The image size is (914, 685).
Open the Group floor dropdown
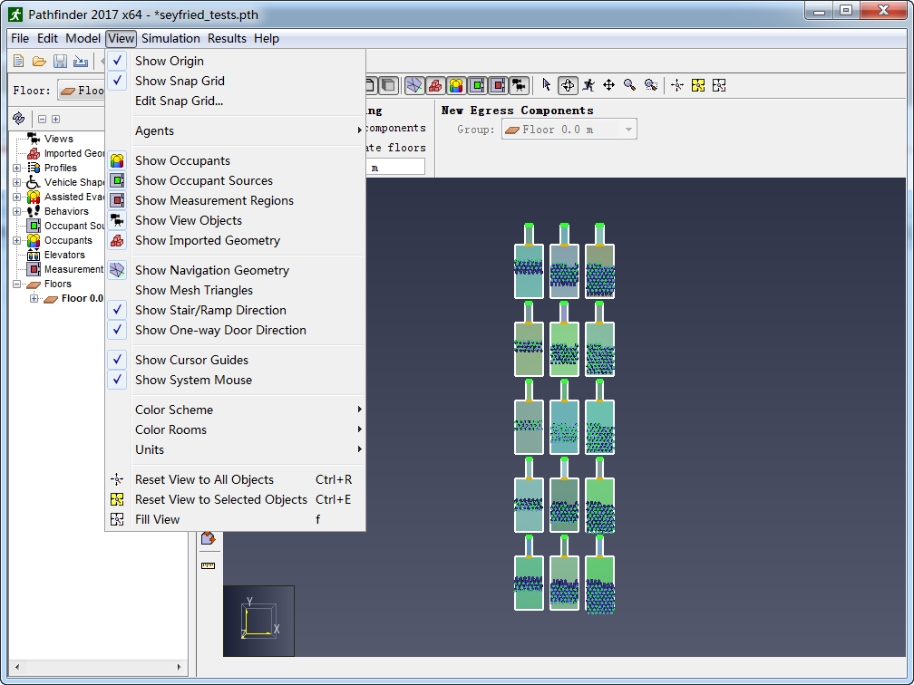point(569,130)
